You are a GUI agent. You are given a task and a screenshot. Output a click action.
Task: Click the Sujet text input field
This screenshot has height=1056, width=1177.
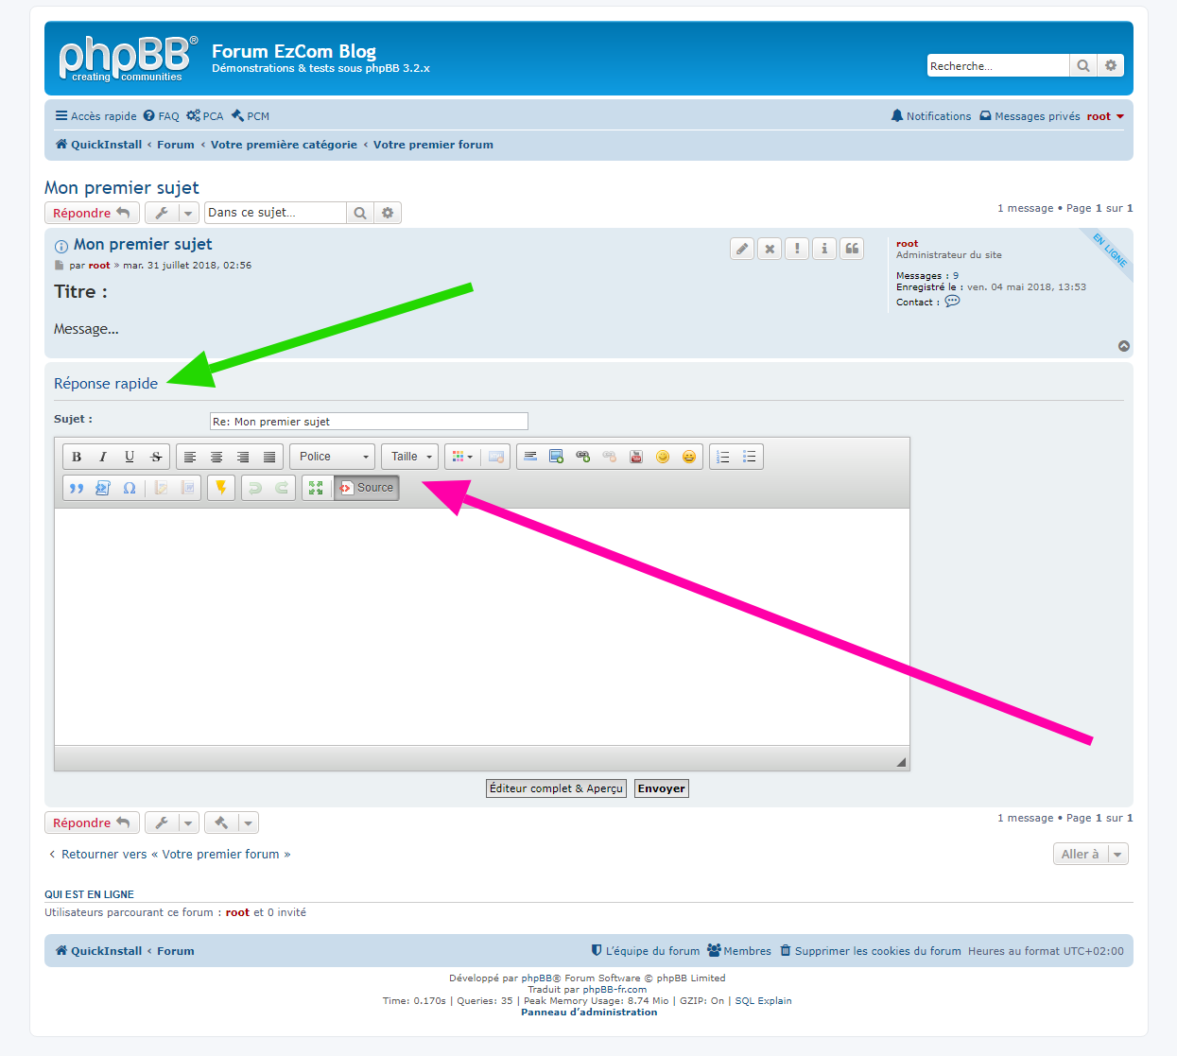(x=369, y=422)
